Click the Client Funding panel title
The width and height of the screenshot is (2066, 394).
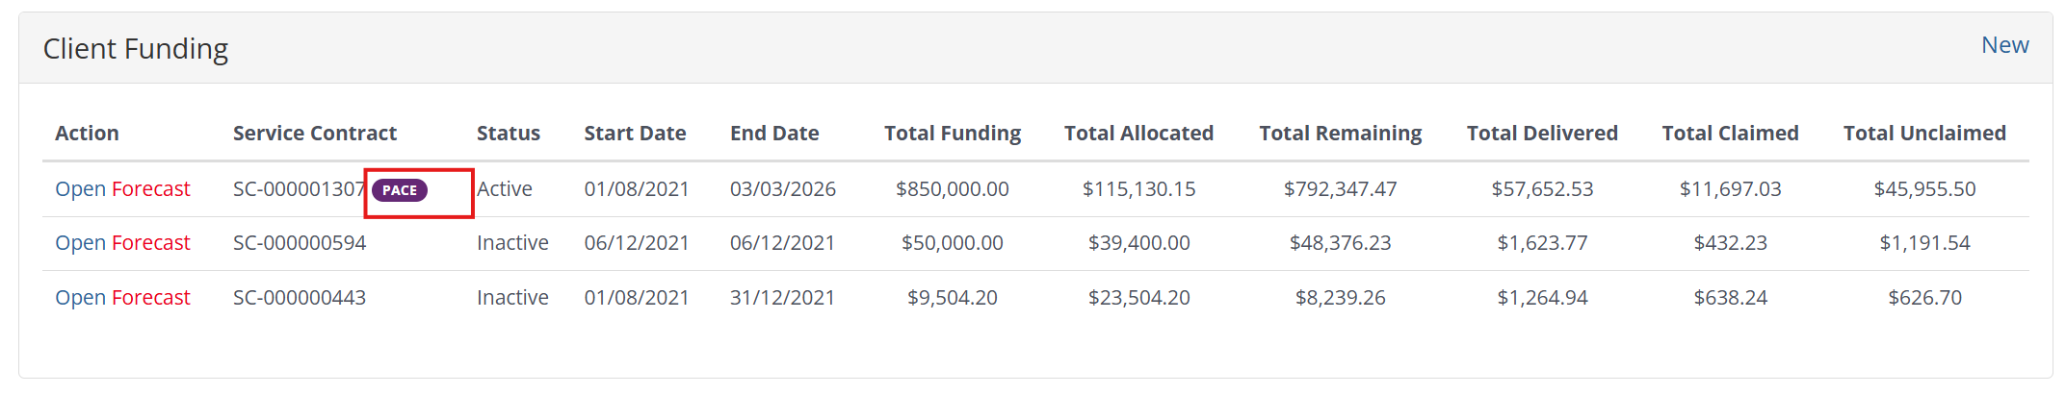136,49
